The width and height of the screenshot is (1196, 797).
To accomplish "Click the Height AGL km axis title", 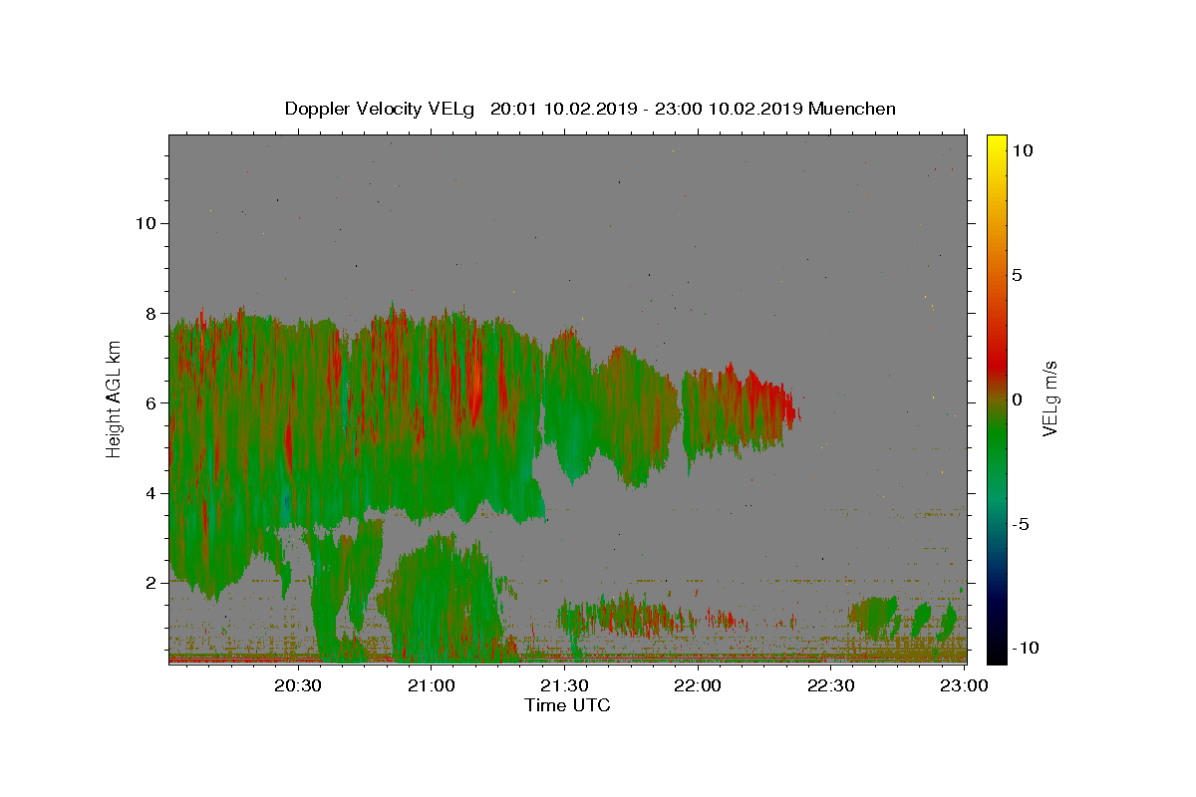I will pyautogui.click(x=115, y=398).
